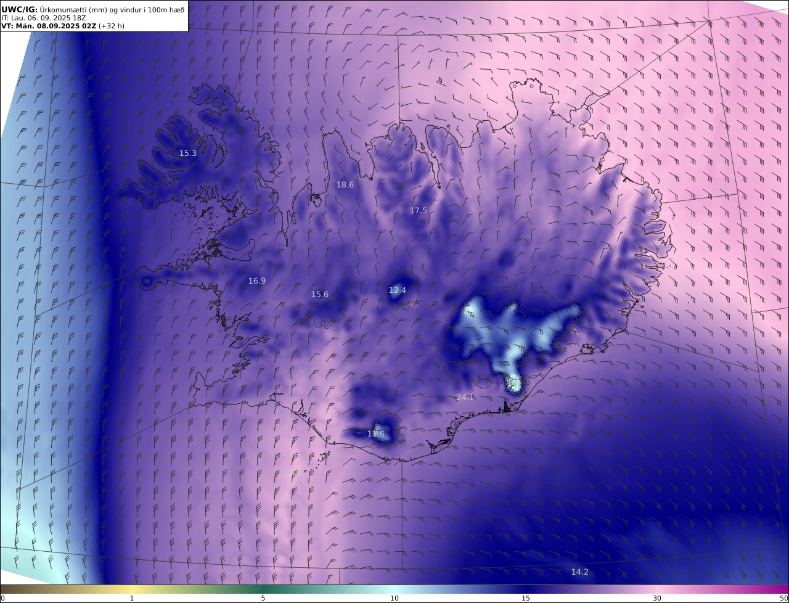The image size is (789, 603).
Task: Click the colorbar tick labeled 5
Action: click(x=263, y=598)
